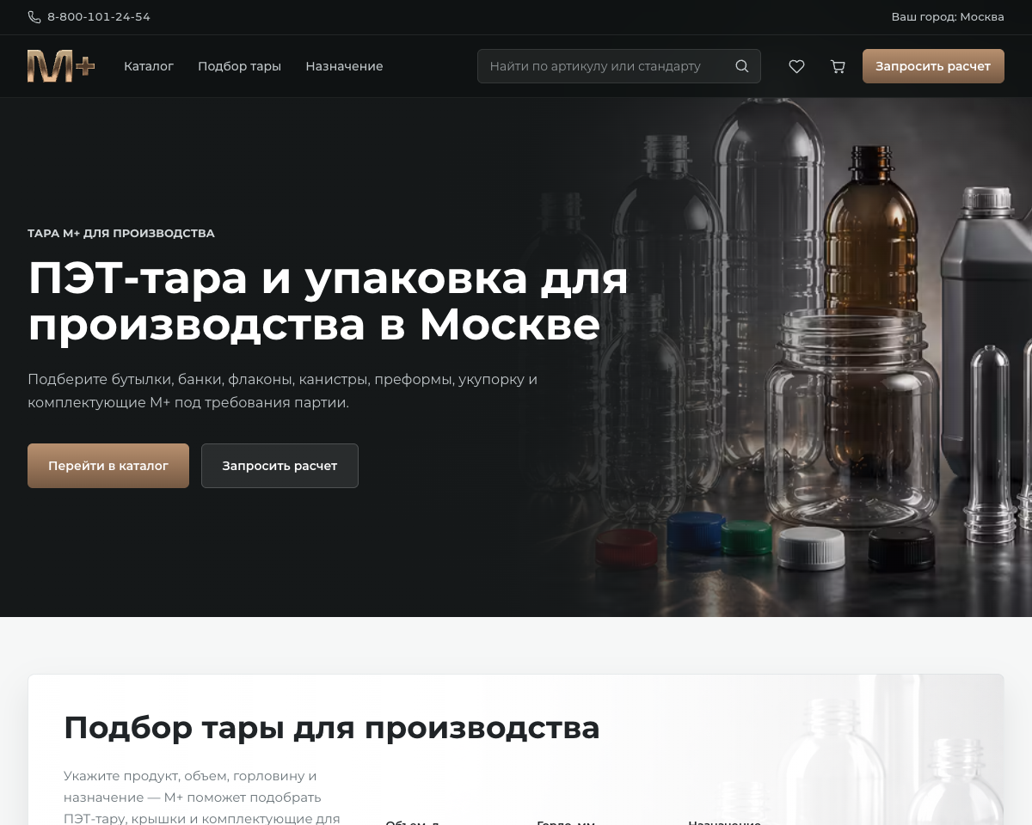
Task: Click the phone handset icon
Action: coord(34,17)
